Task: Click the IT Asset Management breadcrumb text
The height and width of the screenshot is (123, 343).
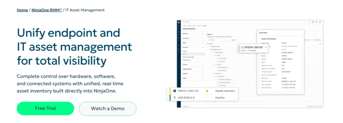Action: point(85,10)
